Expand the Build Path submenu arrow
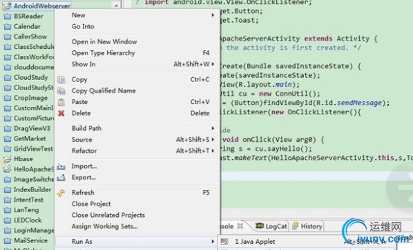The height and width of the screenshot is (250, 413). coord(213,128)
